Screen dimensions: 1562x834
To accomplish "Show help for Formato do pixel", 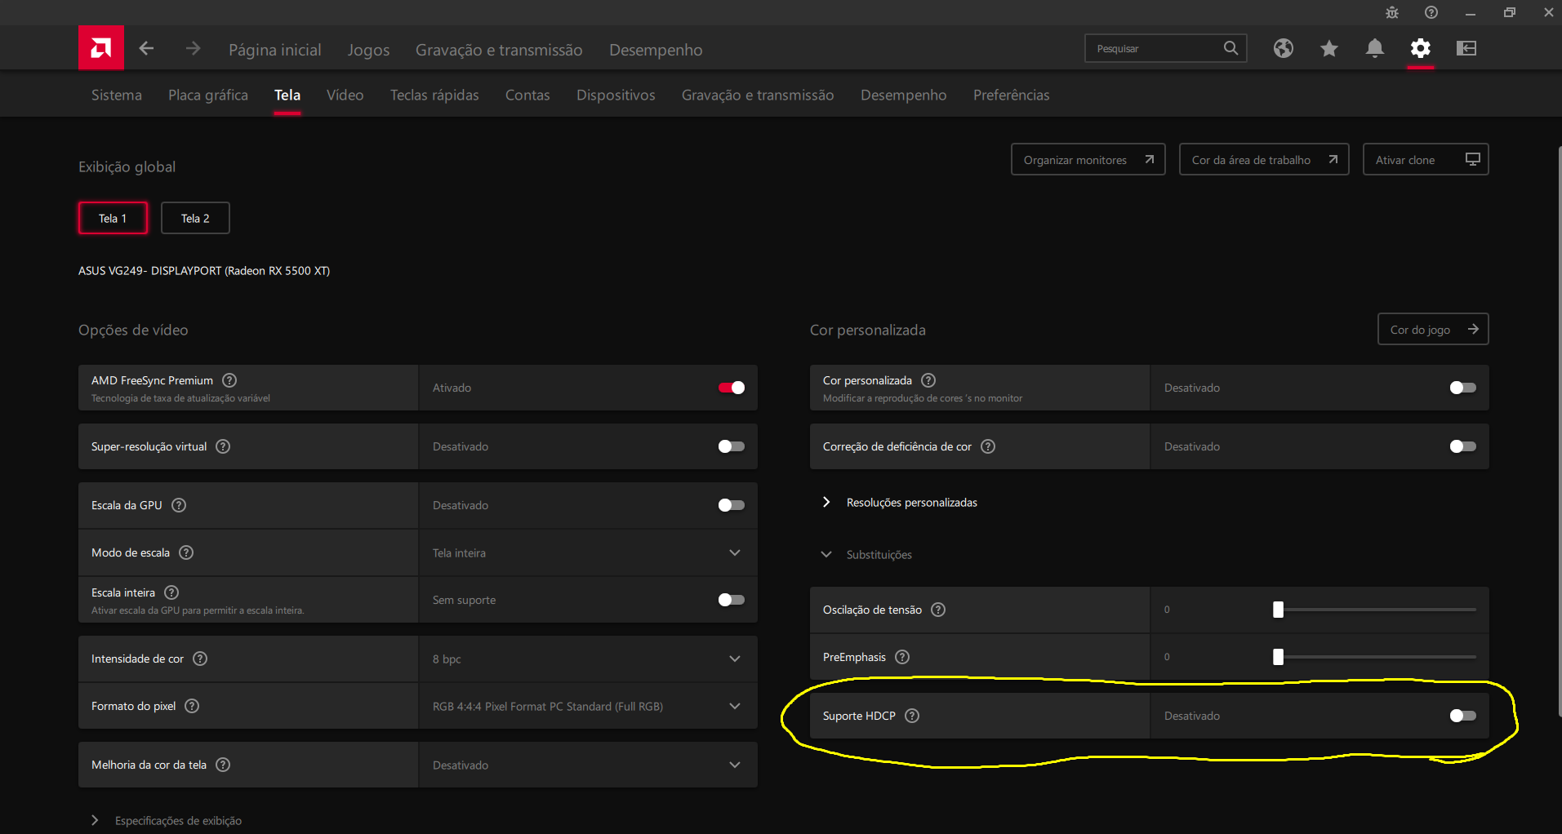I will 192,706.
